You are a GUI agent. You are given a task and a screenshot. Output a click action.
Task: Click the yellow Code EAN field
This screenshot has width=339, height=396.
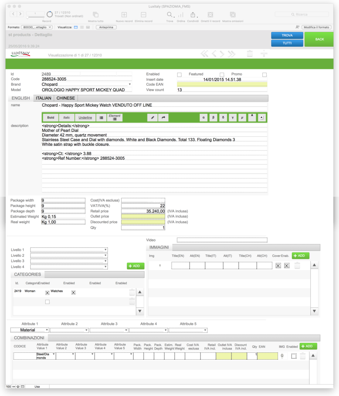(222, 84)
